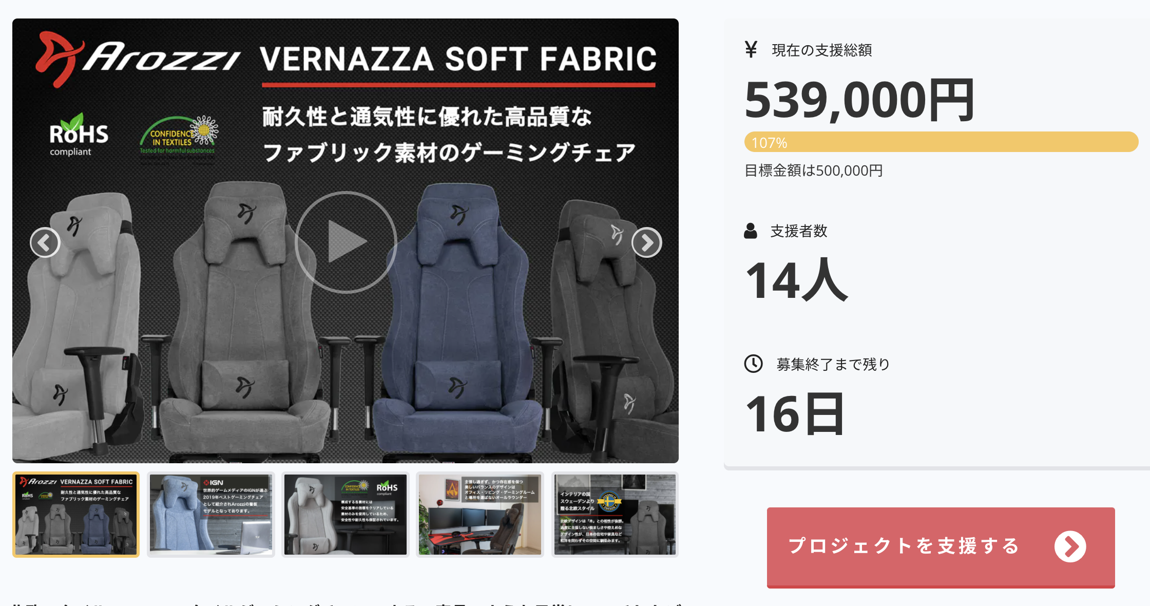Click the clock icon beside 募集終了まで残り
This screenshot has height=606, width=1150.
tap(753, 364)
